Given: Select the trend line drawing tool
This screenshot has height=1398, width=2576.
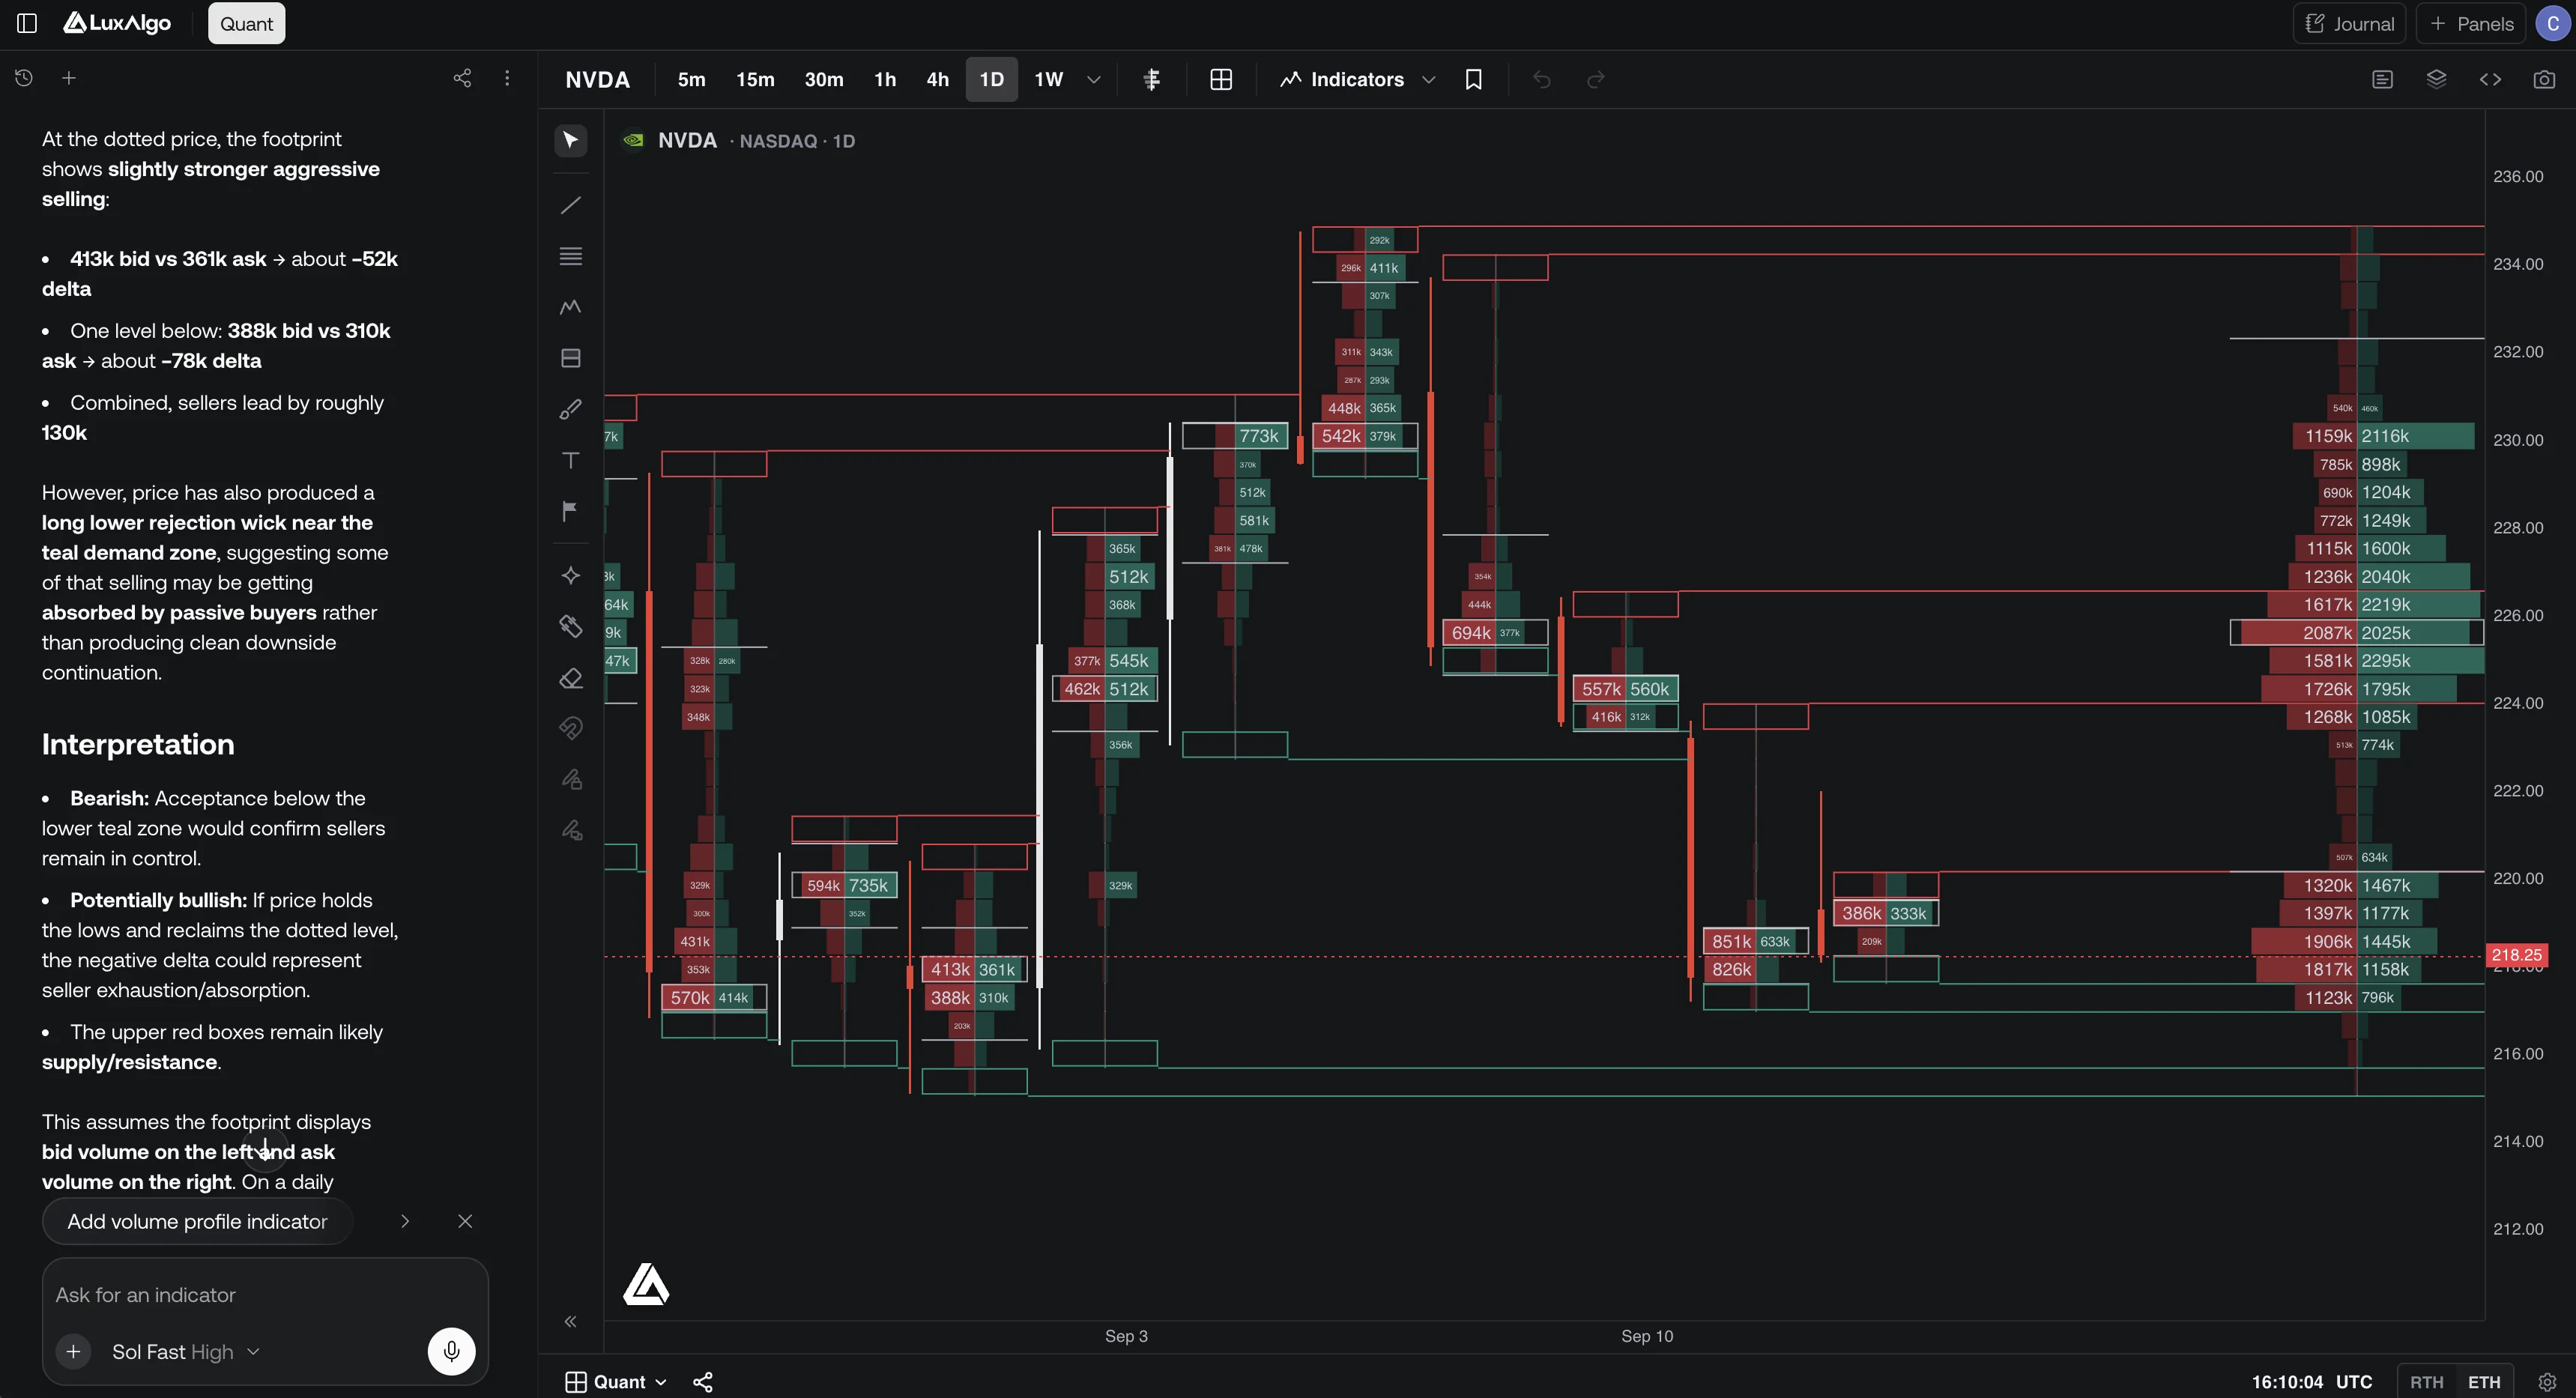Looking at the screenshot, I should coord(571,205).
